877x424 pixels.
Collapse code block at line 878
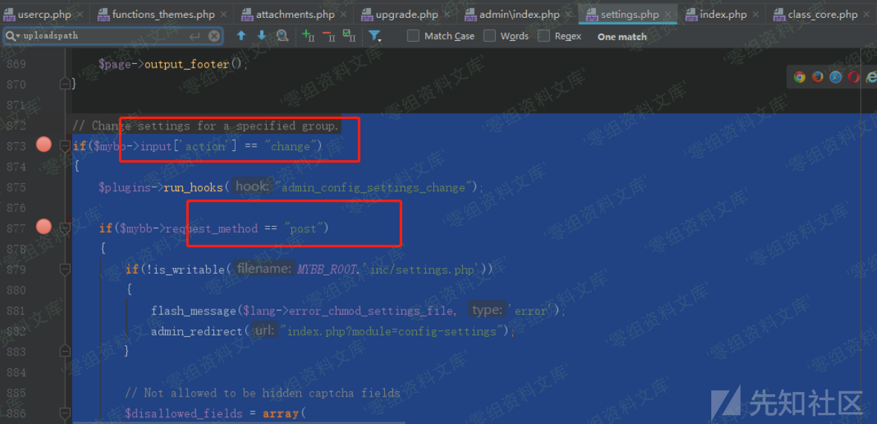[x=65, y=249]
